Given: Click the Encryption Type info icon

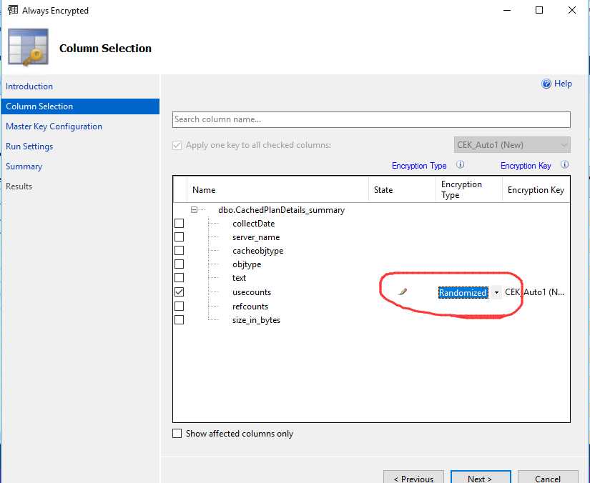Looking at the screenshot, I should click(460, 164).
